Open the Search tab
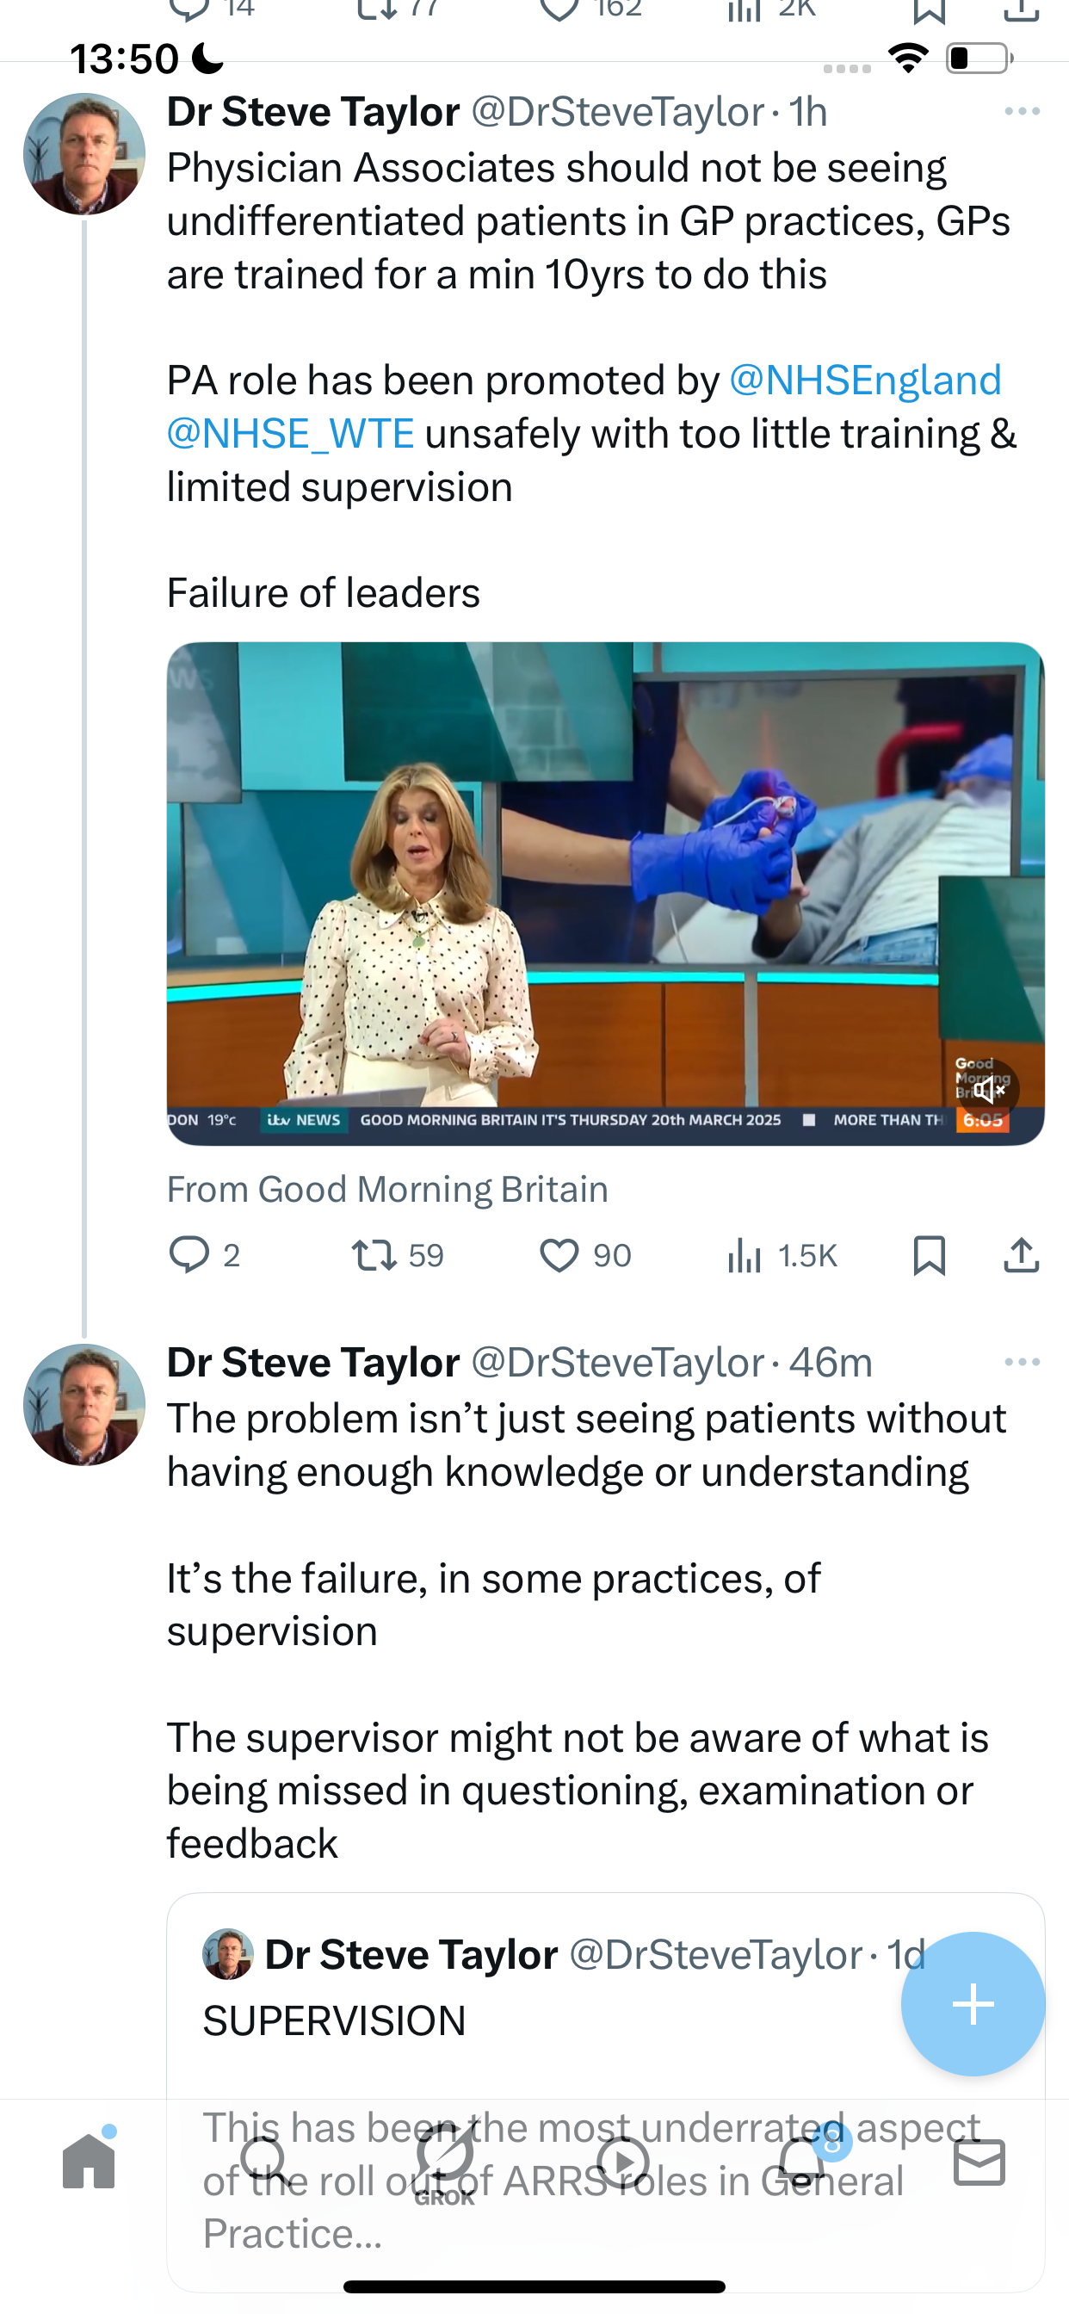Screen dimensions: 1069x2314 coord(266,2162)
